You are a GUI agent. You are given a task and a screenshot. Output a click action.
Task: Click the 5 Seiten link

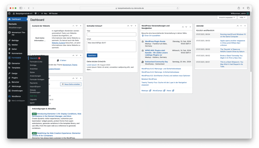(63, 60)
